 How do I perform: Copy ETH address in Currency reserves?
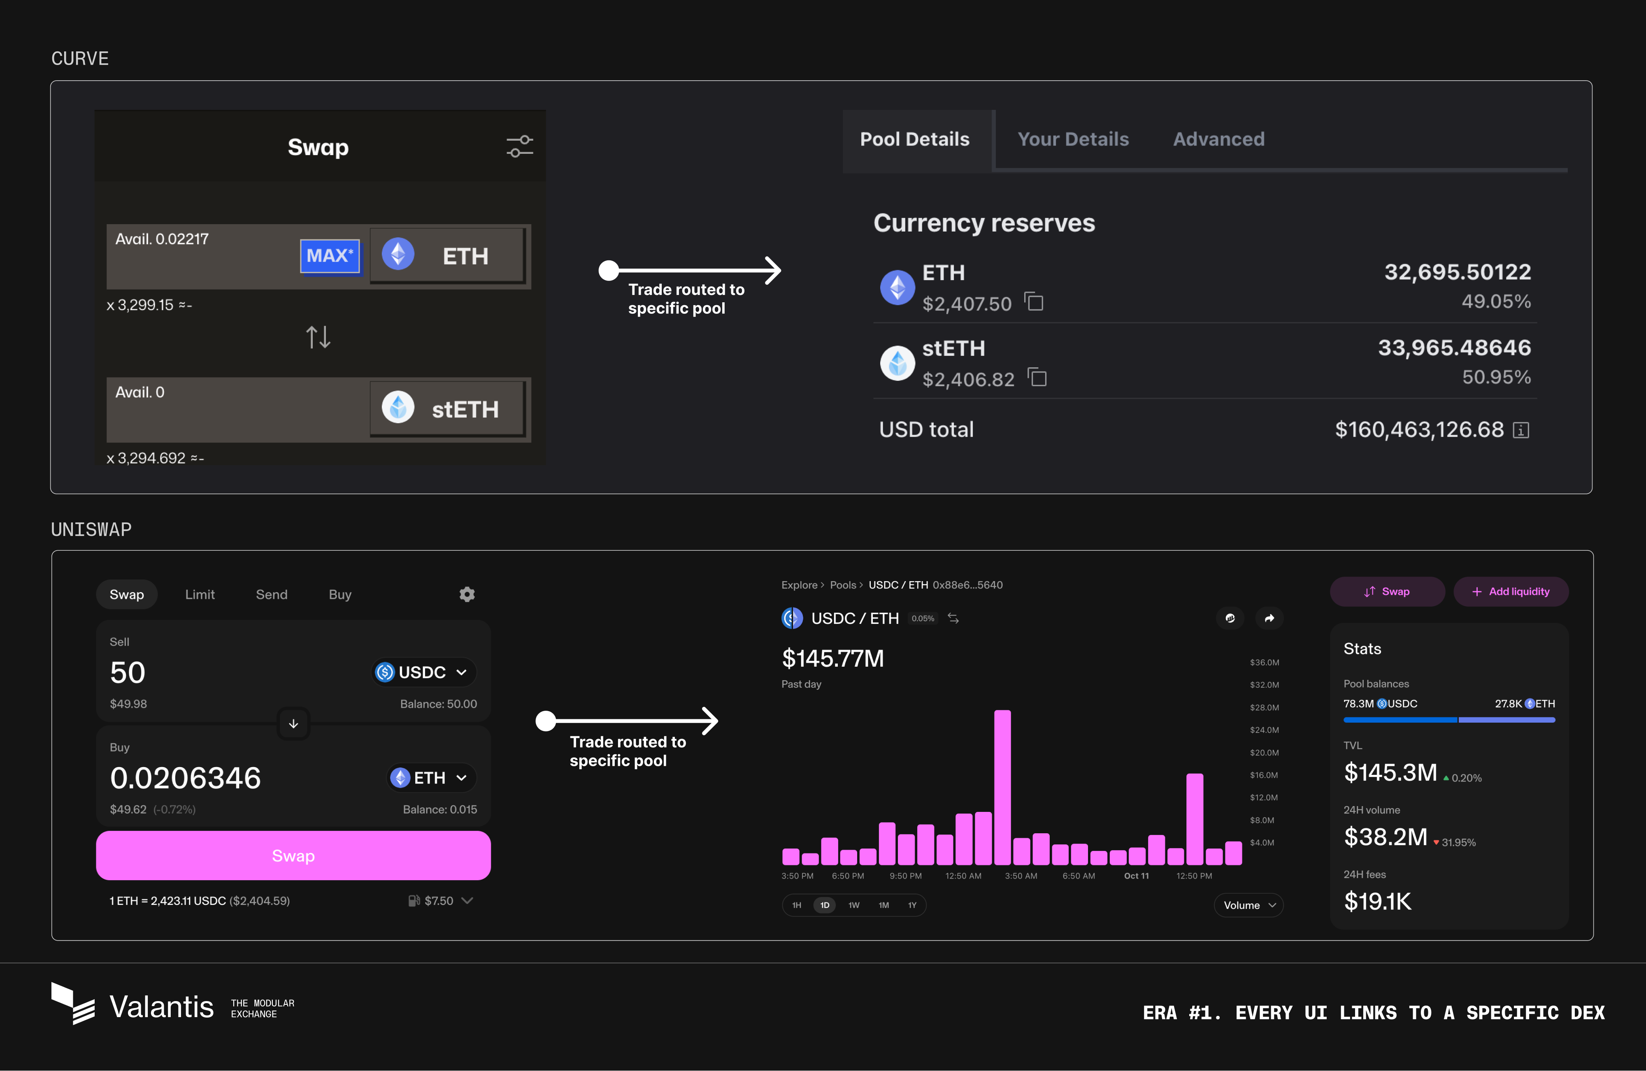tap(1034, 302)
